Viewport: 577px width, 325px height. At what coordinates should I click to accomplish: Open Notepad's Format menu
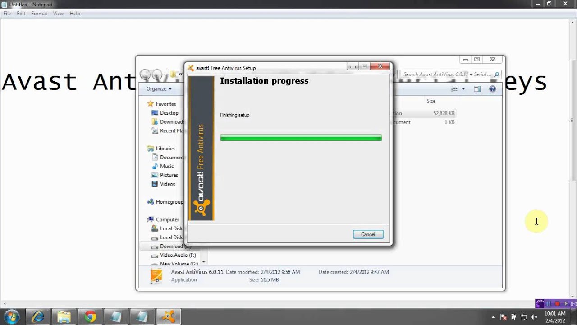(39, 14)
